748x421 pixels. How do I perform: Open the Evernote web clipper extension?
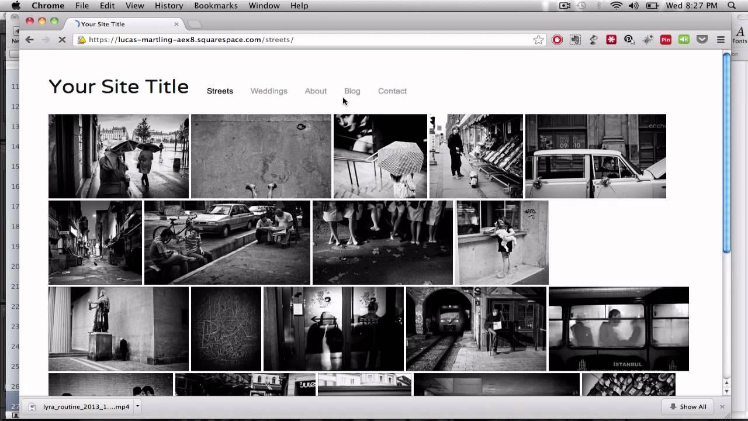[575, 40]
